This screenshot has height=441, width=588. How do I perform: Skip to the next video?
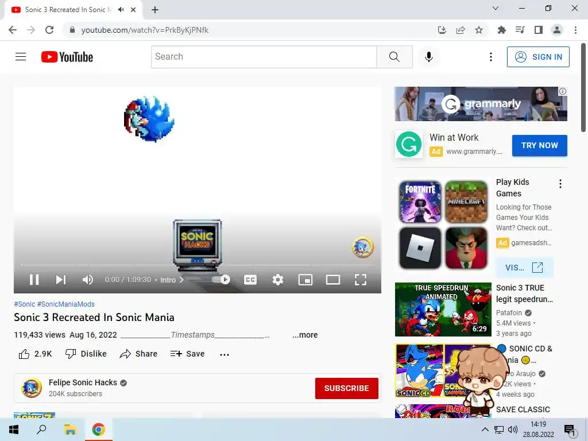click(x=61, y=280)
